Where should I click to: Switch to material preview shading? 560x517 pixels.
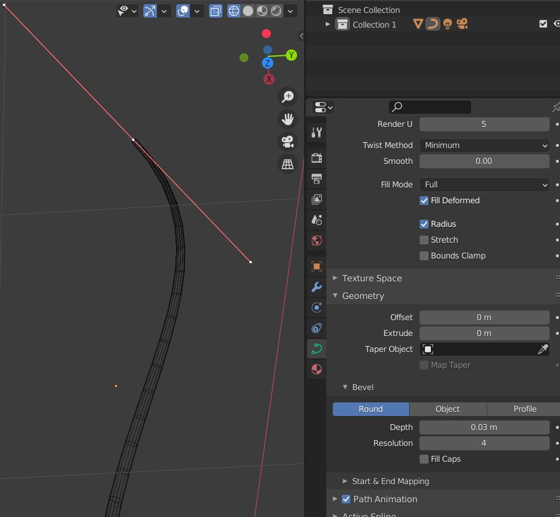[x=262, y=11]
